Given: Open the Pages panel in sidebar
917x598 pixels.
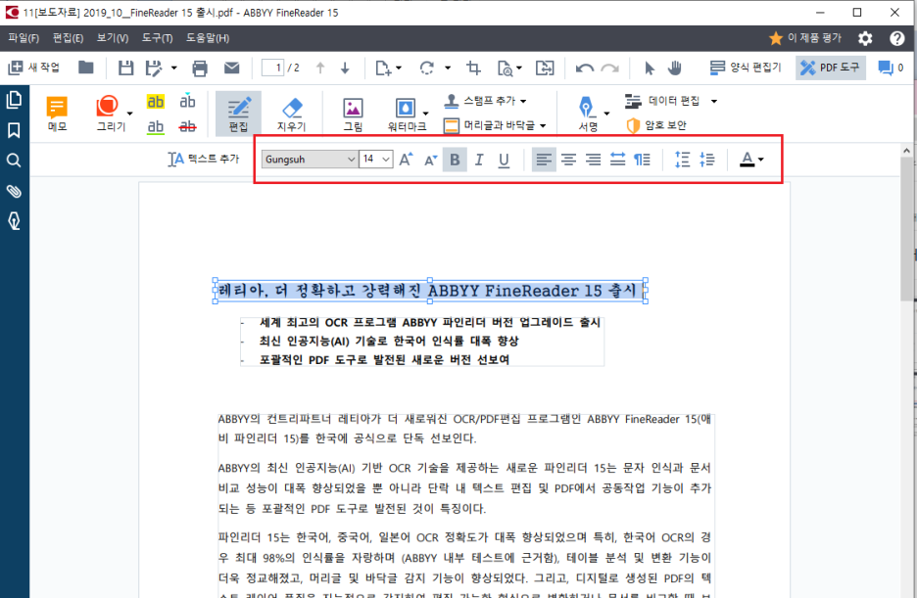Looking at the screenshot, I should point(14,100).
